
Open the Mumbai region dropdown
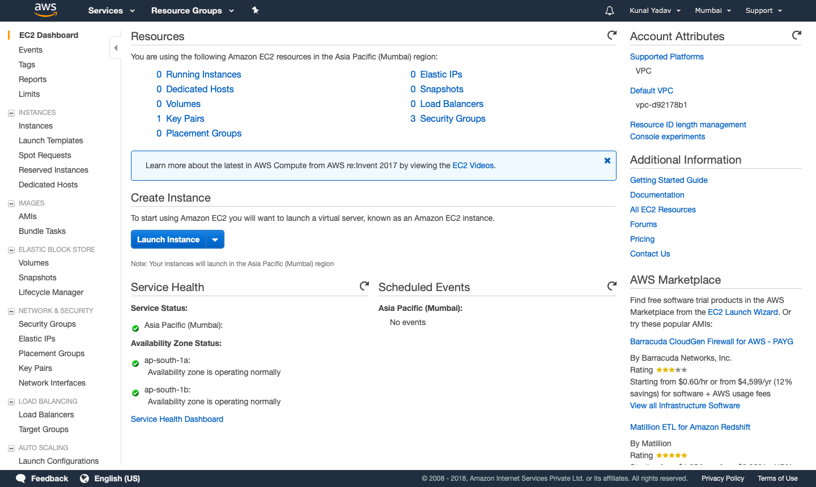click(713, 11)
